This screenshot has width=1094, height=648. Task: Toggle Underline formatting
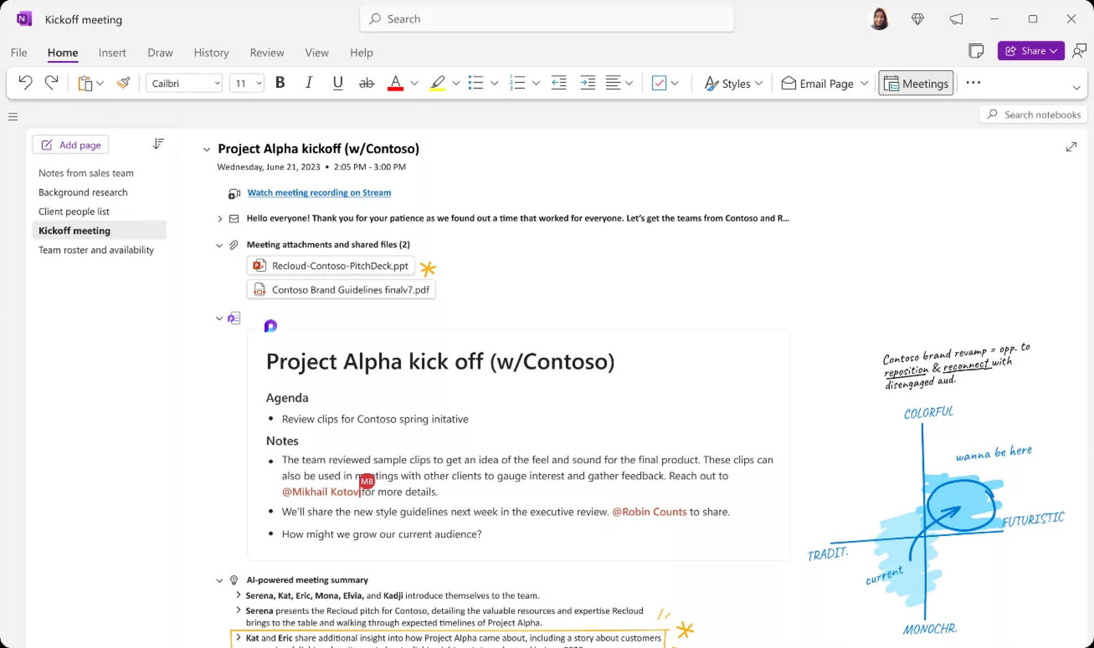pyautogui.click(x=337, y=83)
